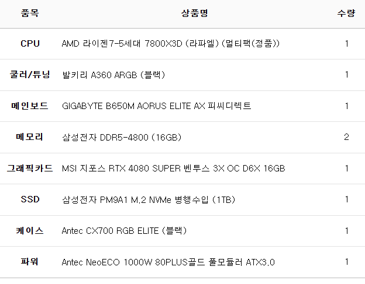Select the 케이스 category label

[30, 231]
